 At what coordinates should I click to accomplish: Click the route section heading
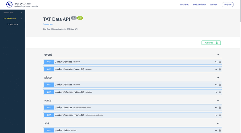[48, 101]
